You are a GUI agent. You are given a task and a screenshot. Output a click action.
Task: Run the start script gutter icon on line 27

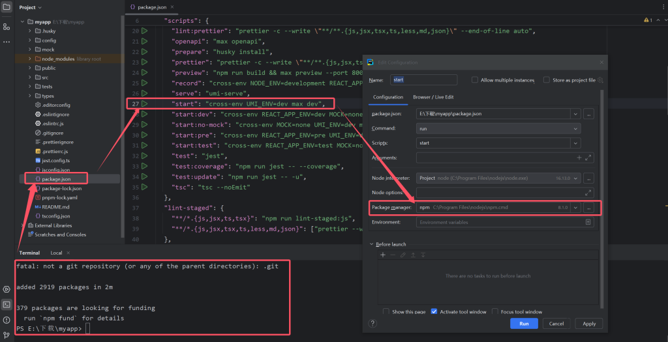click(x=145, y=104)
